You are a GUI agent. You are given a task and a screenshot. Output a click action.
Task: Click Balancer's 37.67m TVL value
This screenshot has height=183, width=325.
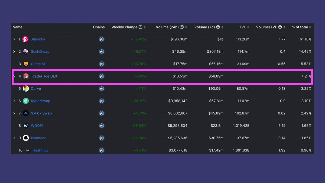coord(243,138)
